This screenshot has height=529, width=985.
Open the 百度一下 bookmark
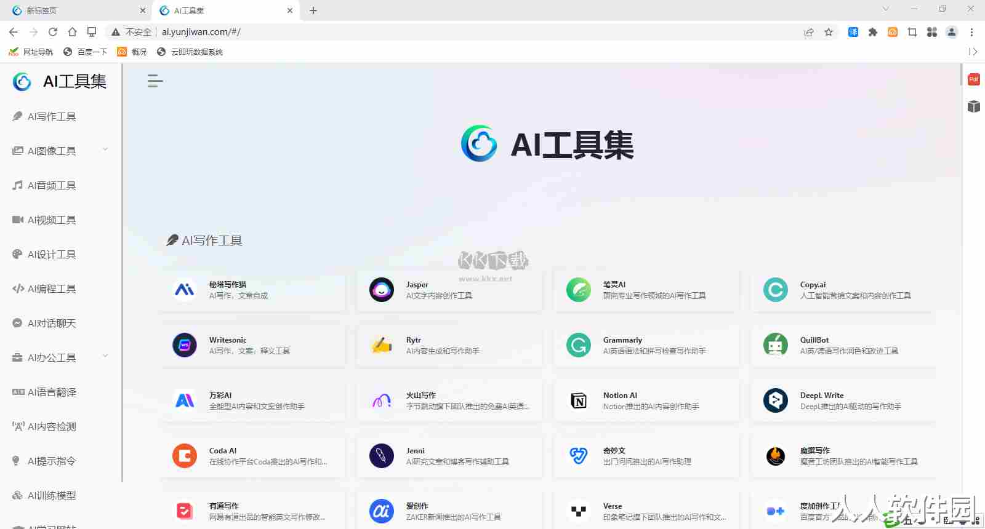coord(85,52)
